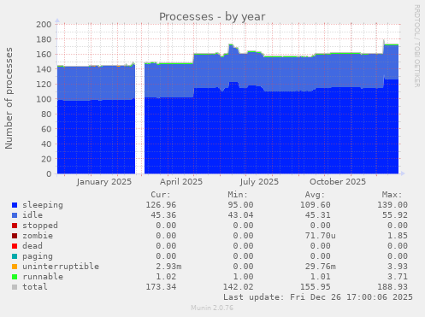Click uninterruptible current value 2.93m
The height and width of the screenshot is (317, 425).
pos(168,267)
